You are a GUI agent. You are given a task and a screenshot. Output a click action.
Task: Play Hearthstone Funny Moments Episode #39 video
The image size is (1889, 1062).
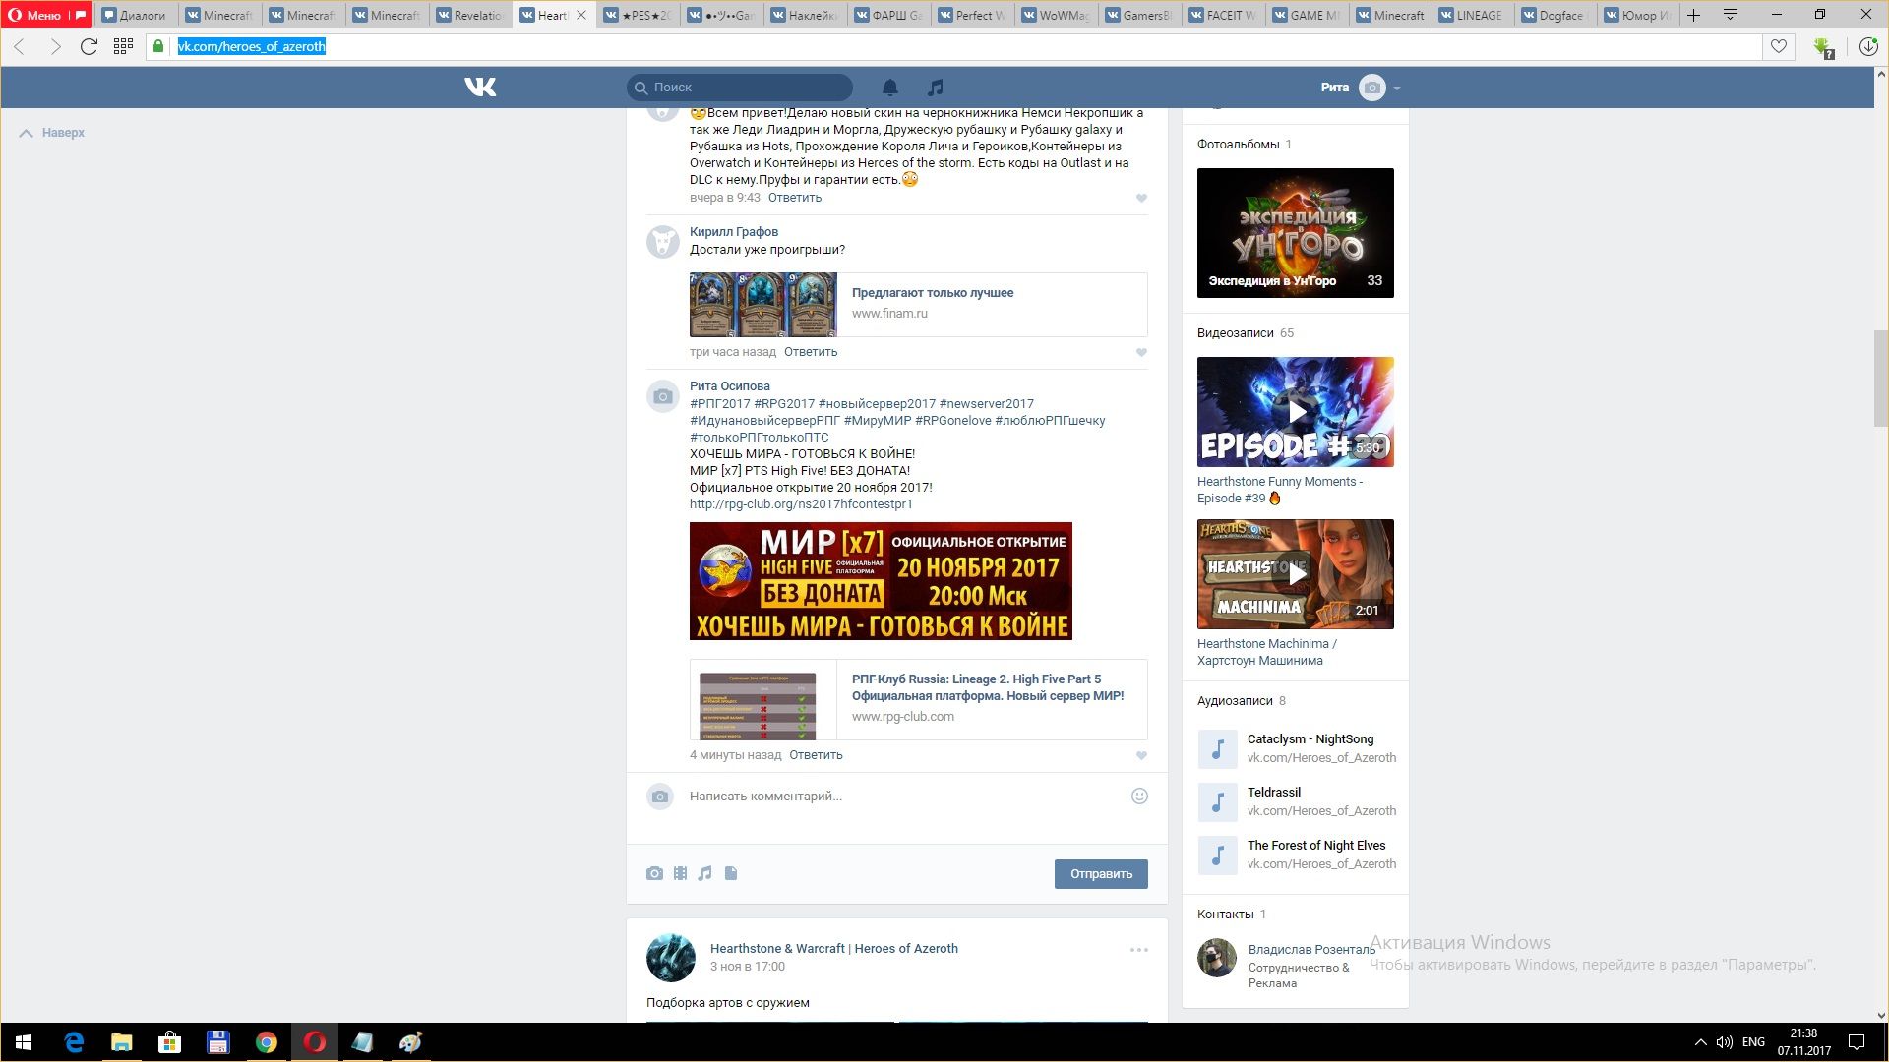(1295, 412)
